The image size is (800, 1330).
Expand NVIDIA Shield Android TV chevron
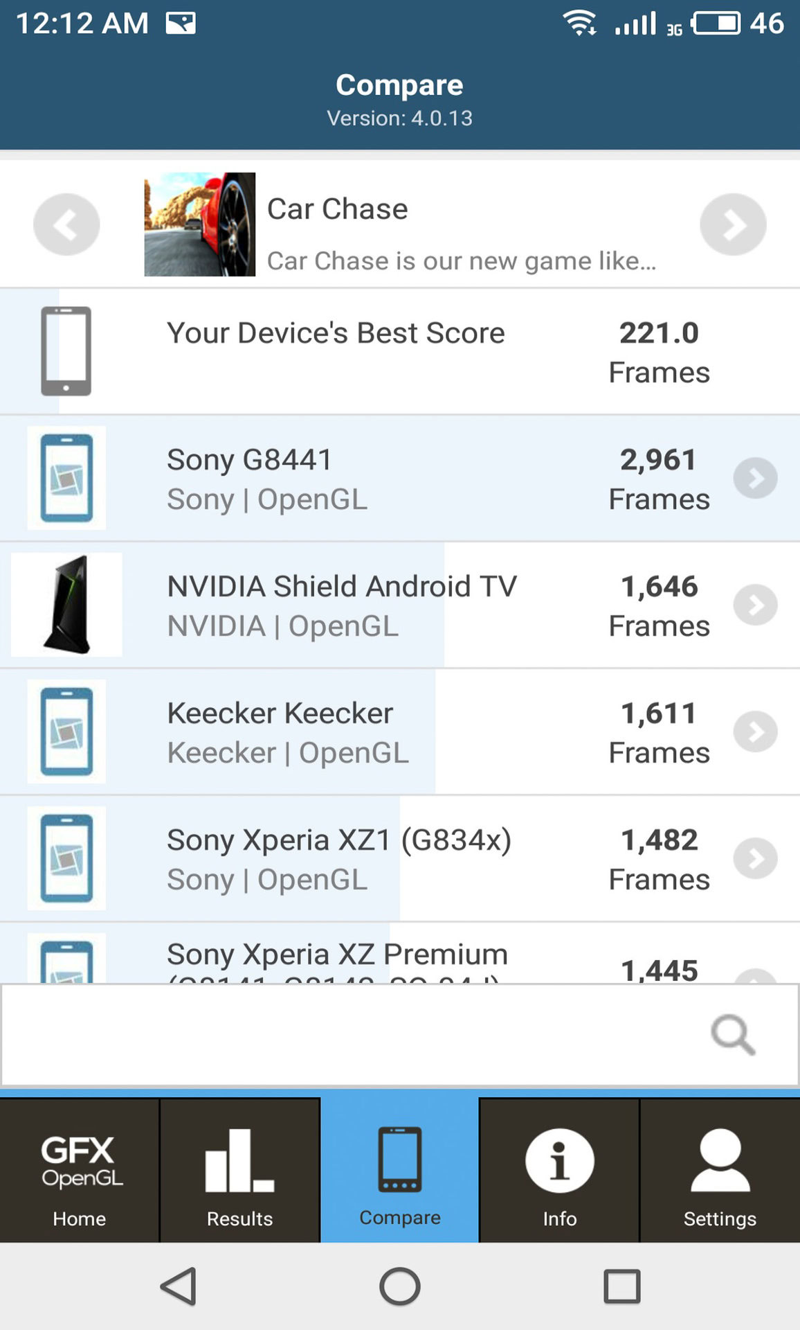pyautogui.click(x=755, y=605)
